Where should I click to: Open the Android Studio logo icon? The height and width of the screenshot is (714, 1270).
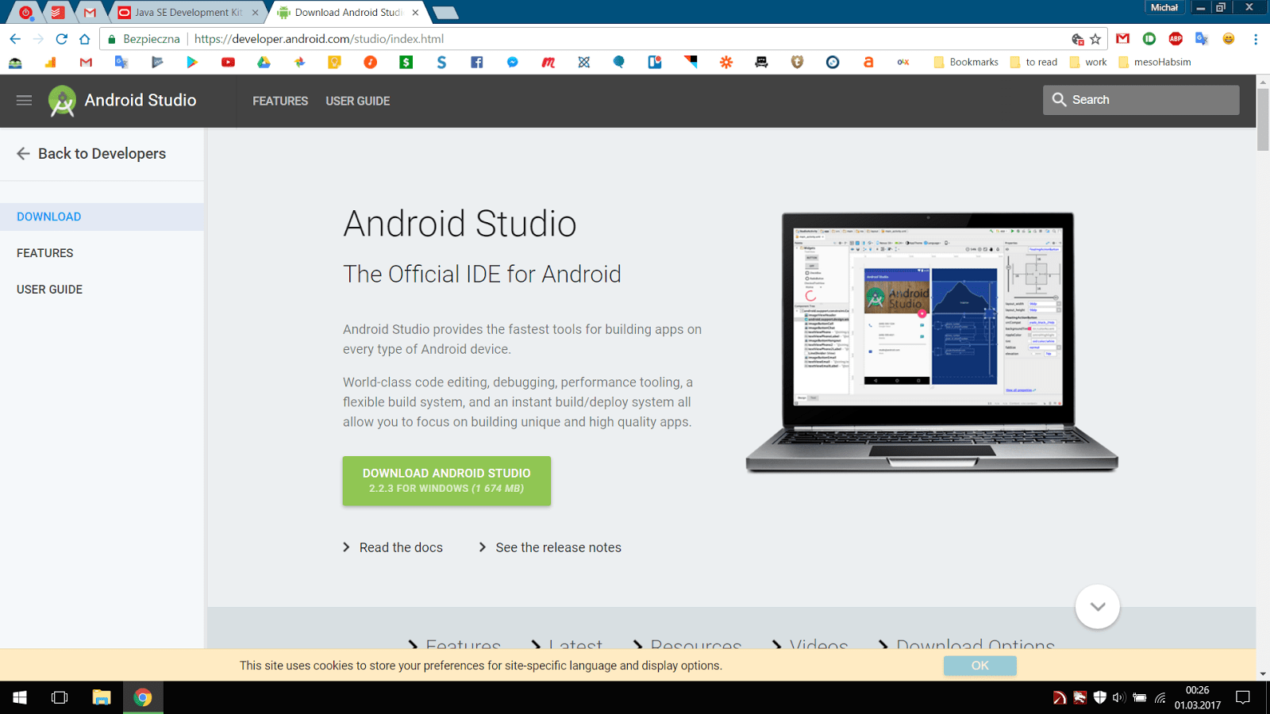pos(61,101)
